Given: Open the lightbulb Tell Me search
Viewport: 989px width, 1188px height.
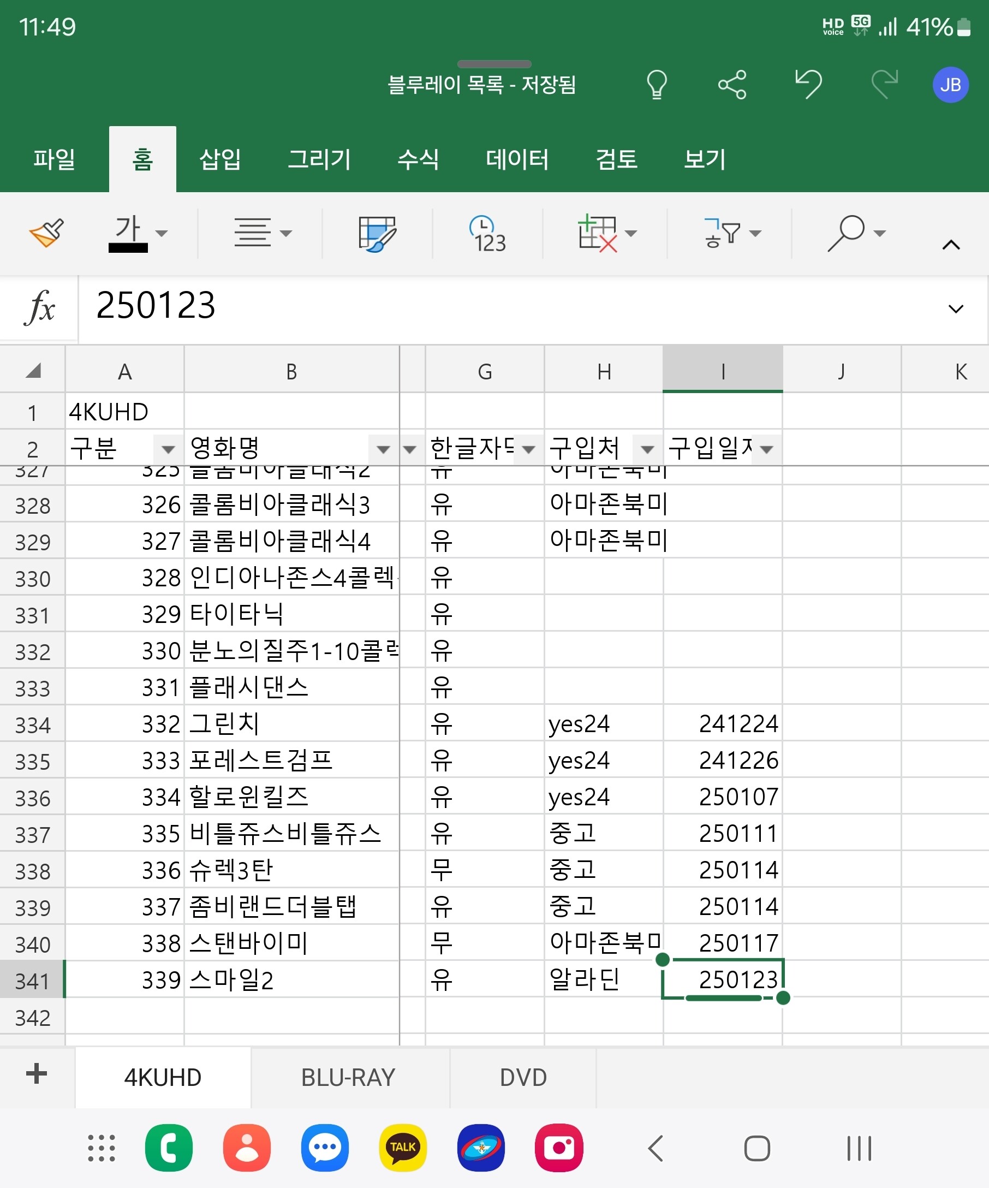Looking at the screenshot, I should click(x=656, y=85).
